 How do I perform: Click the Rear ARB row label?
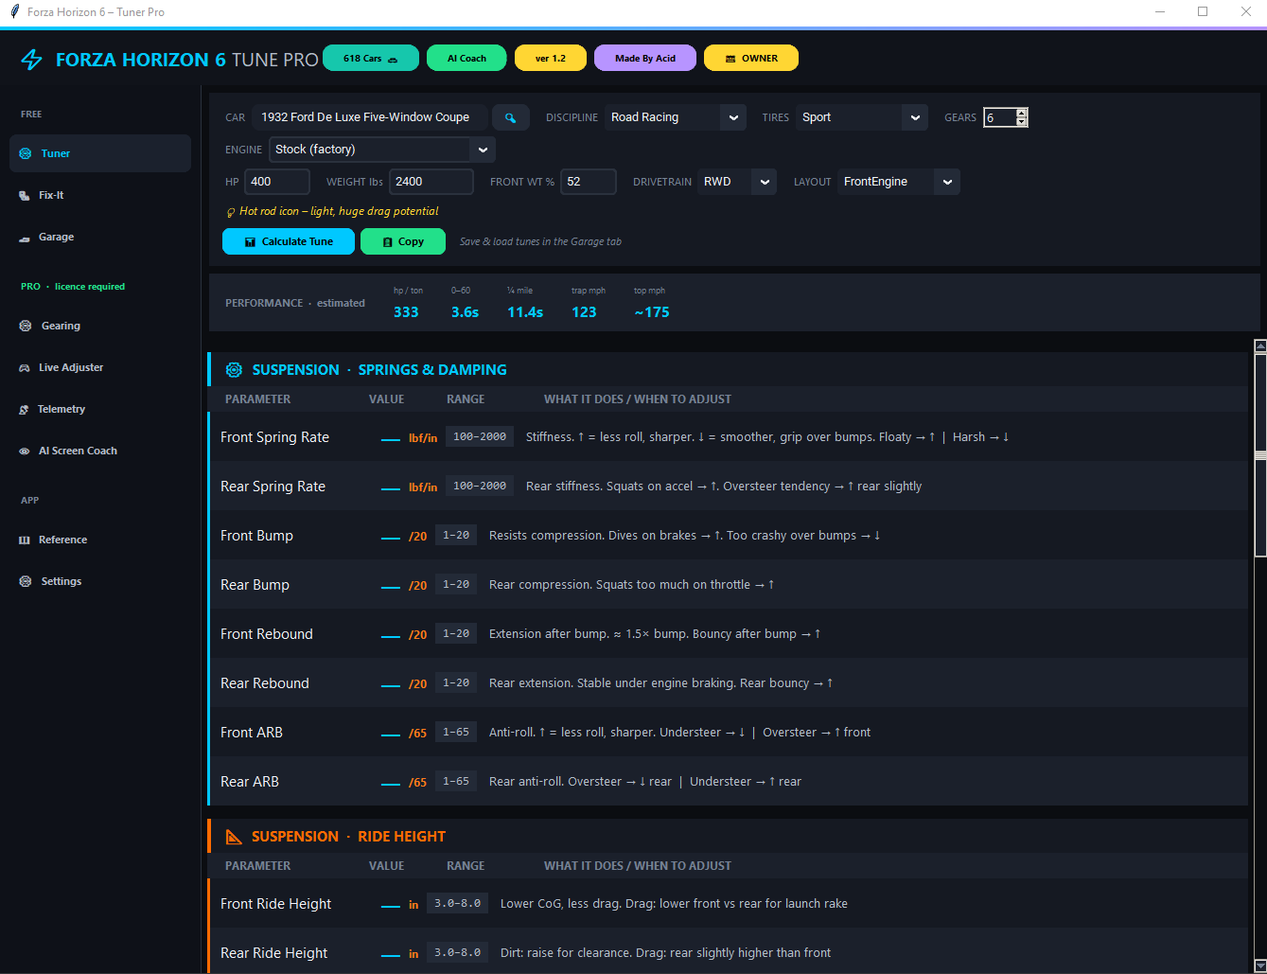(x=250, y=782)
